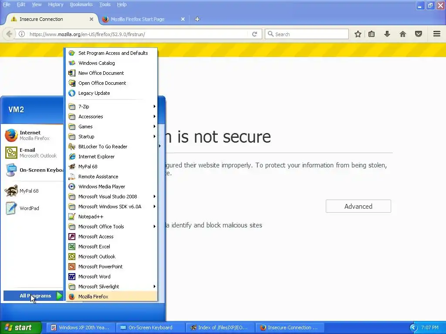
Task: Expand Microsoft Office Tools submenu
Action: pos(112,226)
